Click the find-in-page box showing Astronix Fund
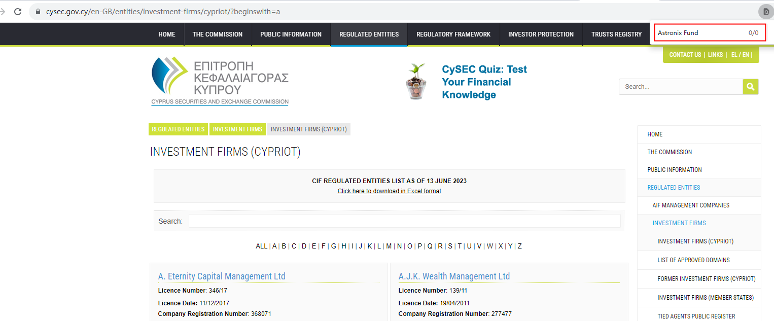 tap(710, 33)
